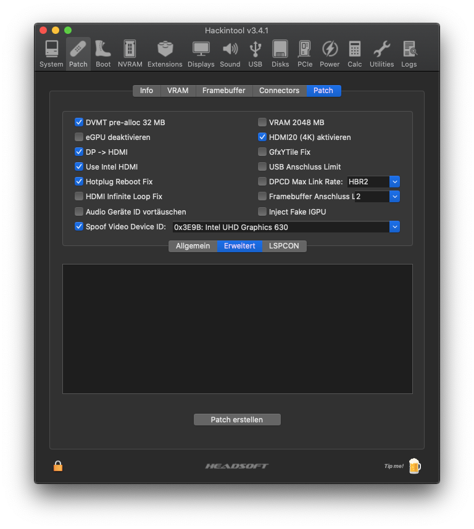The image size is (474, 529).
Task: Click the beer mug tip icon
Action: point(415,466)
